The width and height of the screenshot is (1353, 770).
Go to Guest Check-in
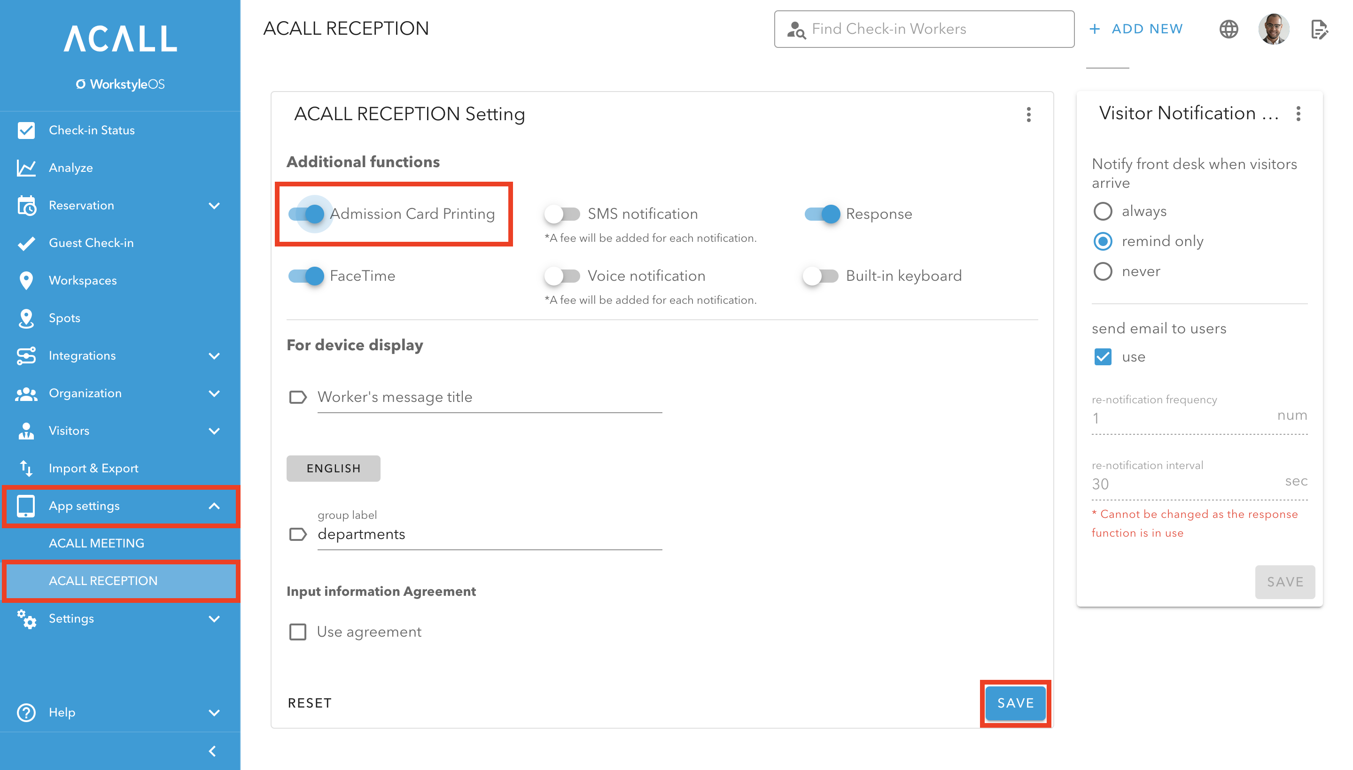[x=120, y=243]
